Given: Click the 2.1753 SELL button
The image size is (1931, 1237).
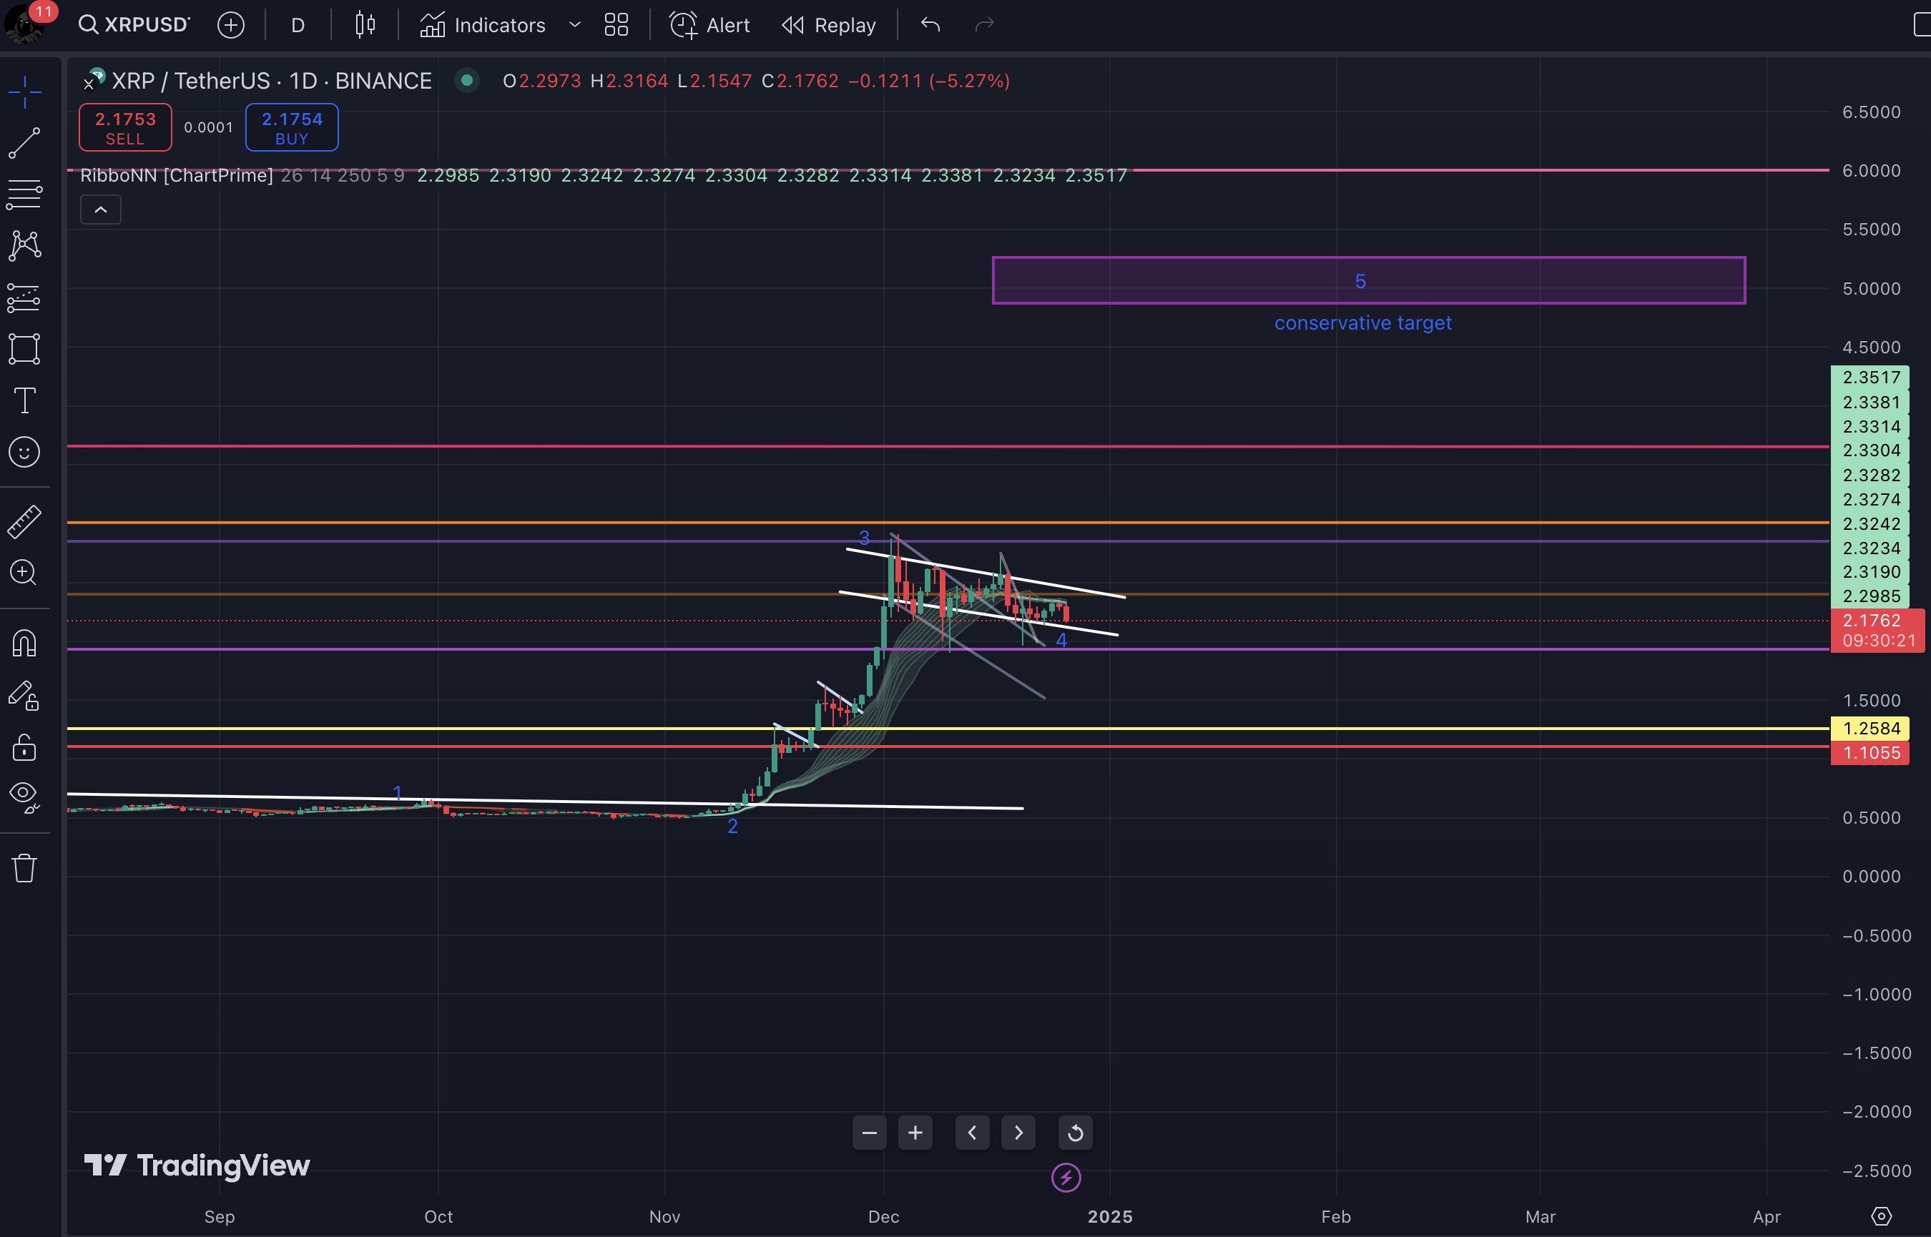Looking at the screenshot, I should (x=125, y=128).
